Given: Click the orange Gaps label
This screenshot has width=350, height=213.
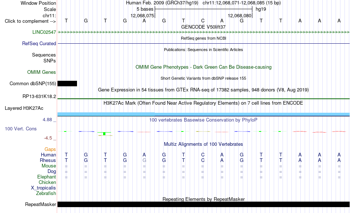Looking at the screenshot, I should tap(50, 149).
